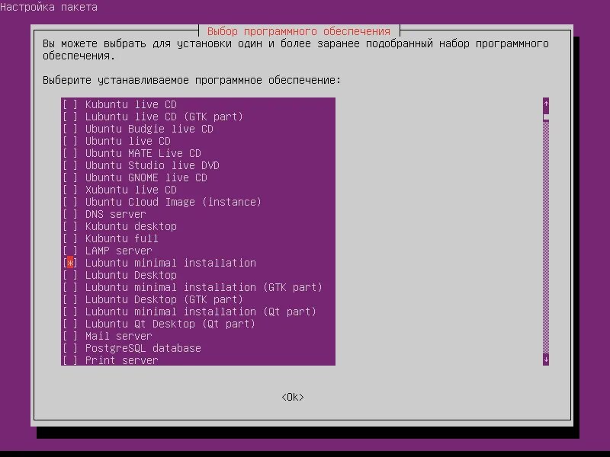
Task: Mark the Ubuntu Studio live DVD checkbox
Action: click(x=70, y=165)
